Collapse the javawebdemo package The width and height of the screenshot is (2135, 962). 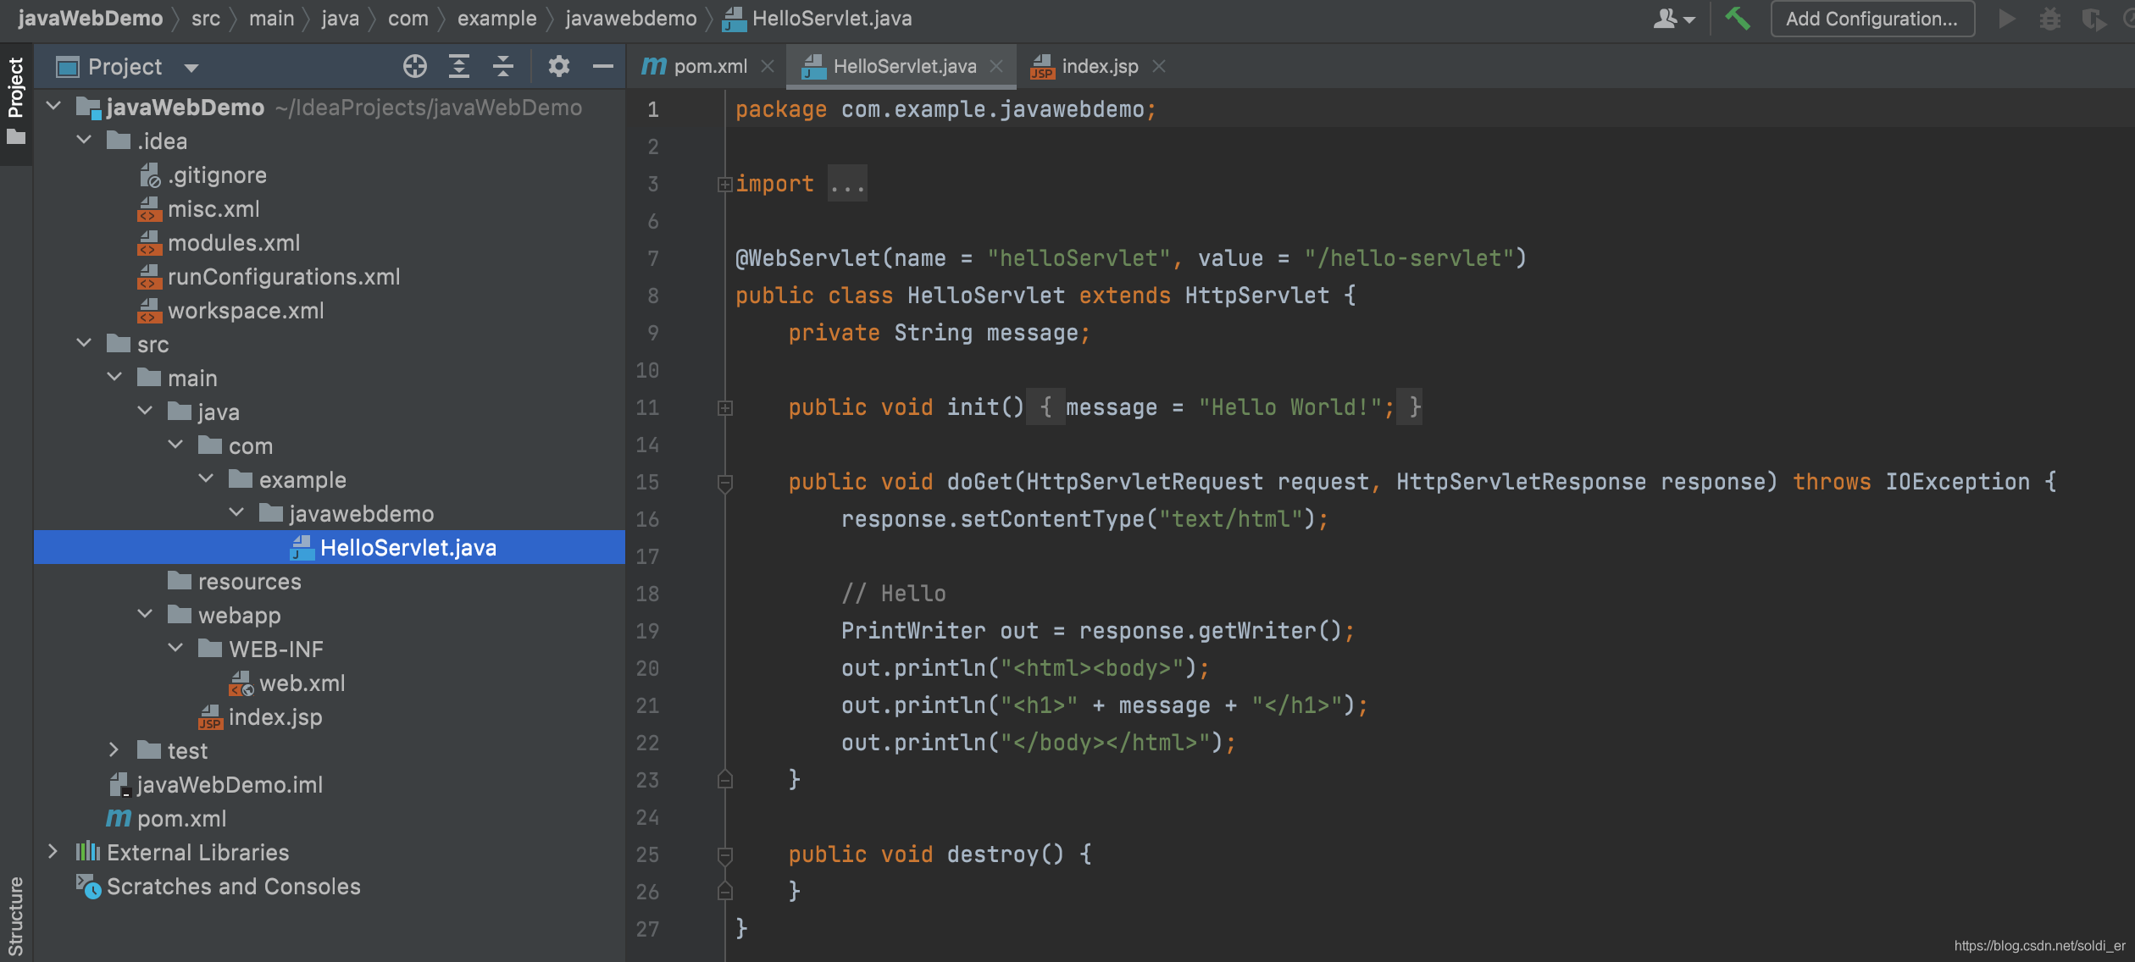(236, 513)
